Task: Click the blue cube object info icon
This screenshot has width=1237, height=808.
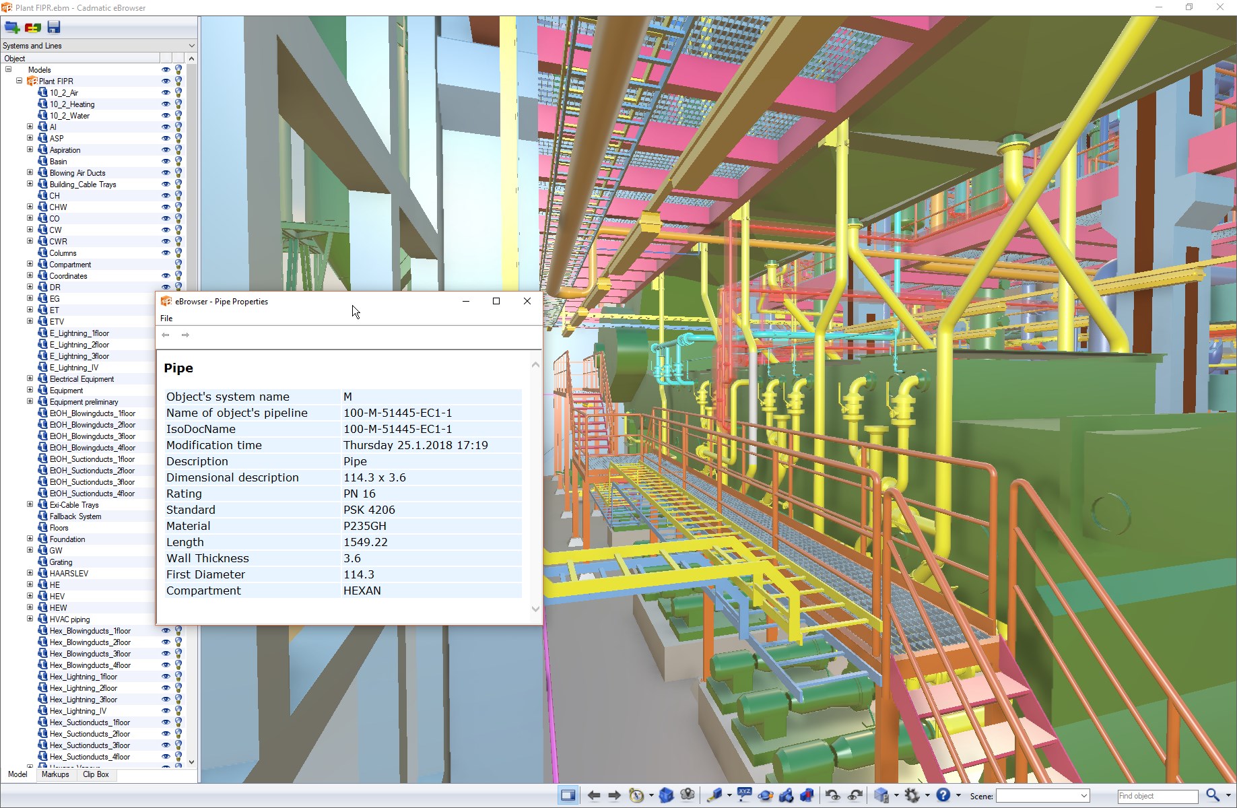Action: [x=881, y=795]
